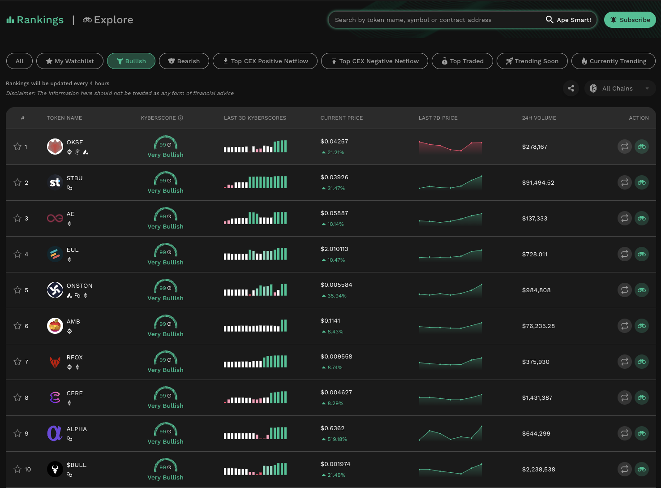Click the share icon beside All Chains
Viewport: 661px width, 488px height.
(x=571, y=88)
